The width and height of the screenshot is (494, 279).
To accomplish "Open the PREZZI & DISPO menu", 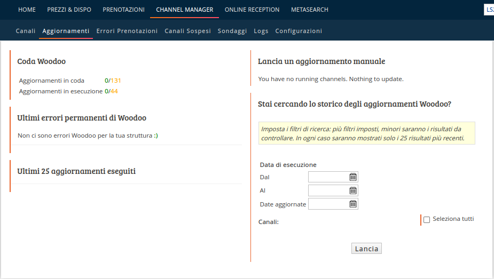I will [x=69, y=10].
